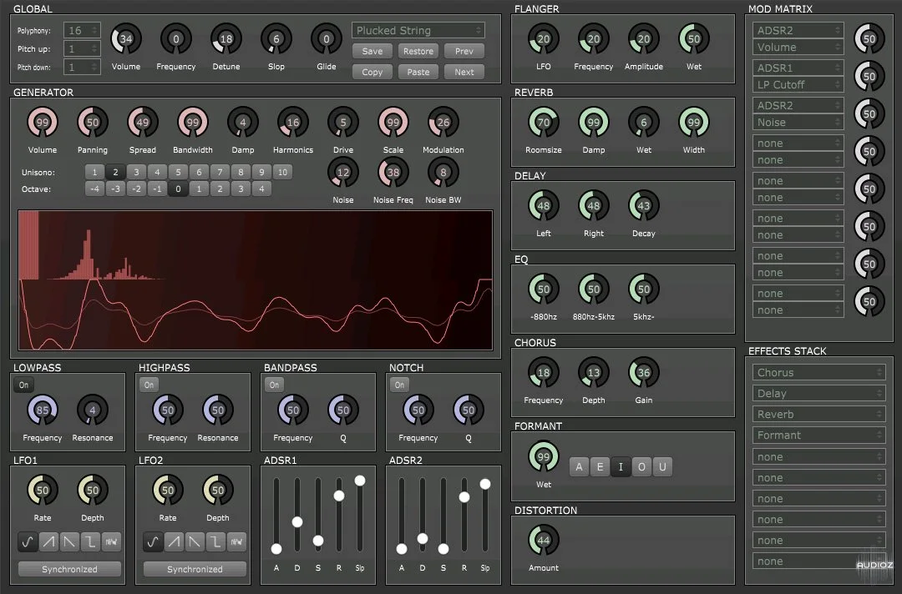Click the EQ 880hz-5khz knob
902x594 pixels.
[594, 289]
